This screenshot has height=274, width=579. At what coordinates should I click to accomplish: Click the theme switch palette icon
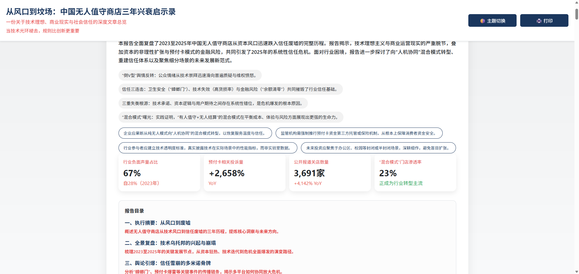[482, 21]
